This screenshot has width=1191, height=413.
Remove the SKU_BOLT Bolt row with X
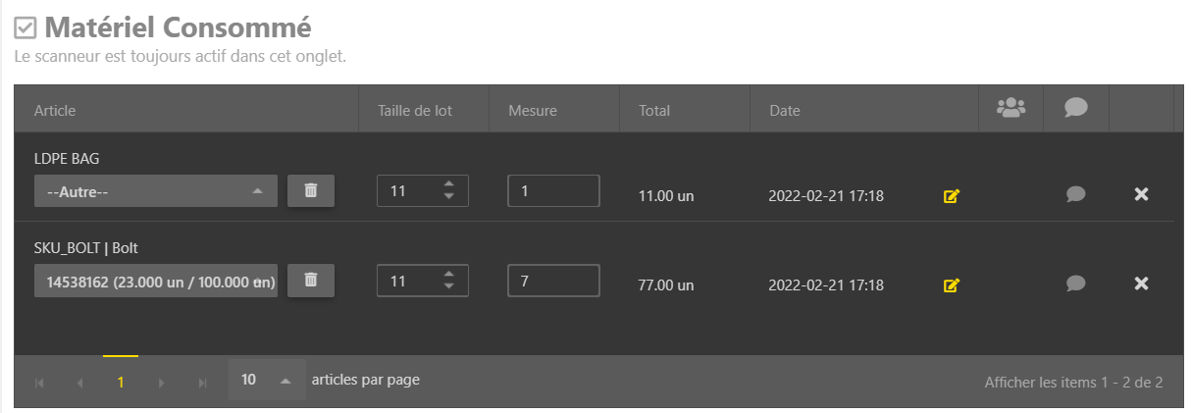(1141, 284)
